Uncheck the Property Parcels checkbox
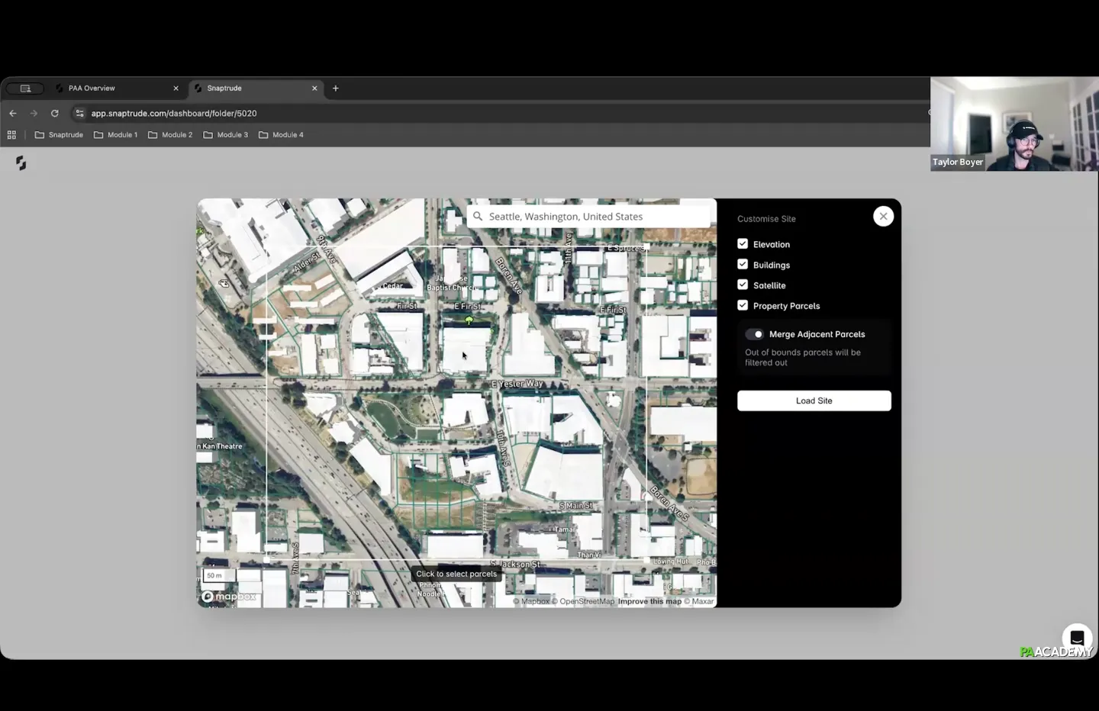 click(x=743, y=305)
